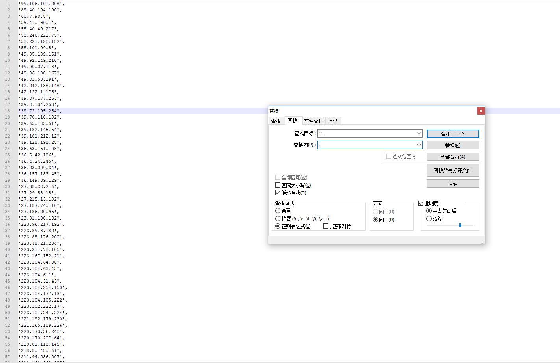Click line '99.106.101.208', in the editor
The image size is (560, 363).
click(x=42, y=4)
